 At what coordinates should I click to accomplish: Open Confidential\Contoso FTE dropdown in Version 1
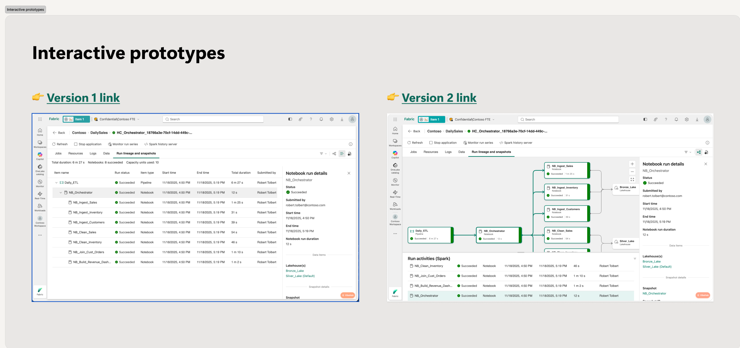click(117, 119)
